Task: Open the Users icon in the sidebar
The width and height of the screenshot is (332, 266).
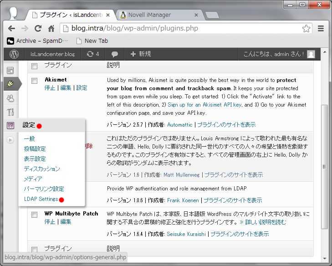Action: [x=10, y=98]
